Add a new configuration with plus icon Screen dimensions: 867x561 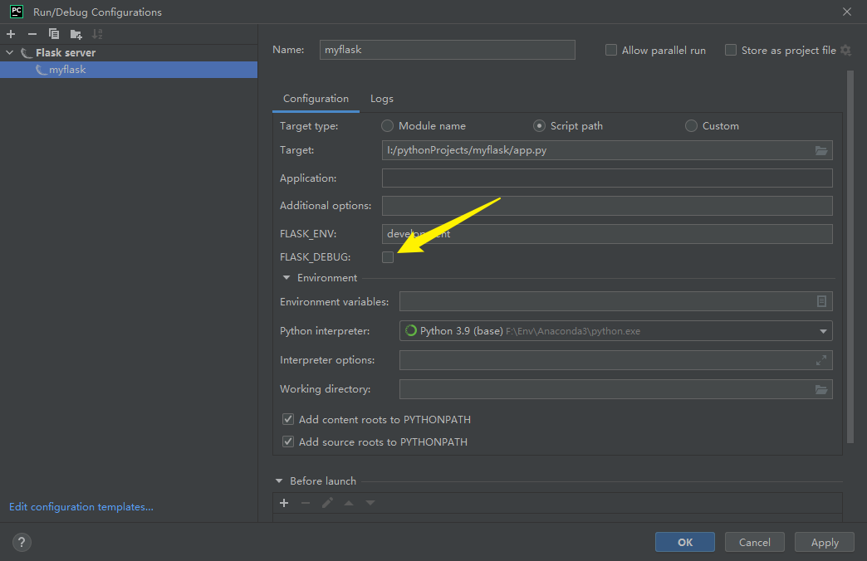pyautogui.click(x=11, y=34)
